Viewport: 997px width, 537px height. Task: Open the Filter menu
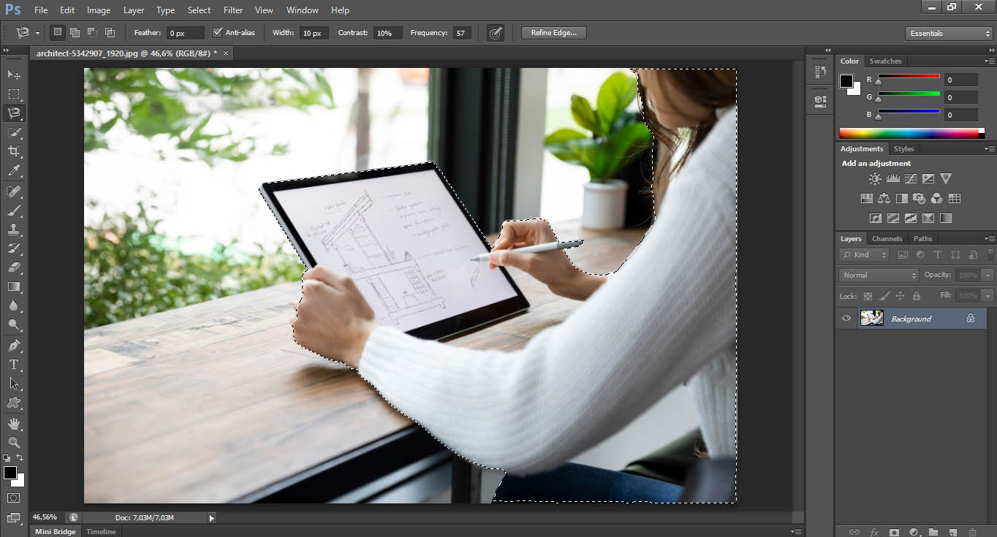coord(232,9)
